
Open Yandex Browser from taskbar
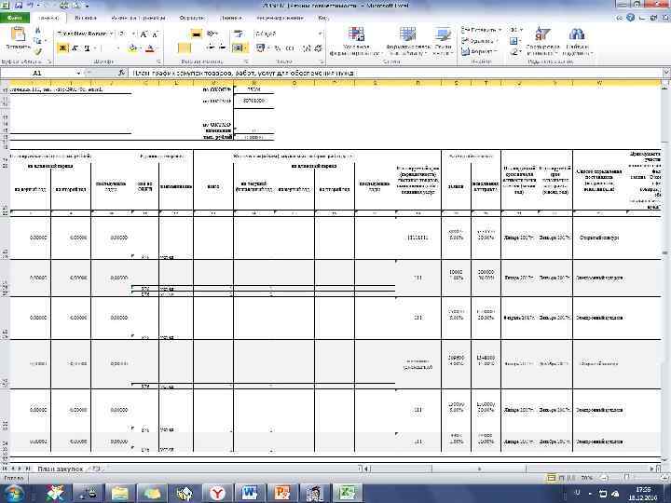click(x=217, y=493)
